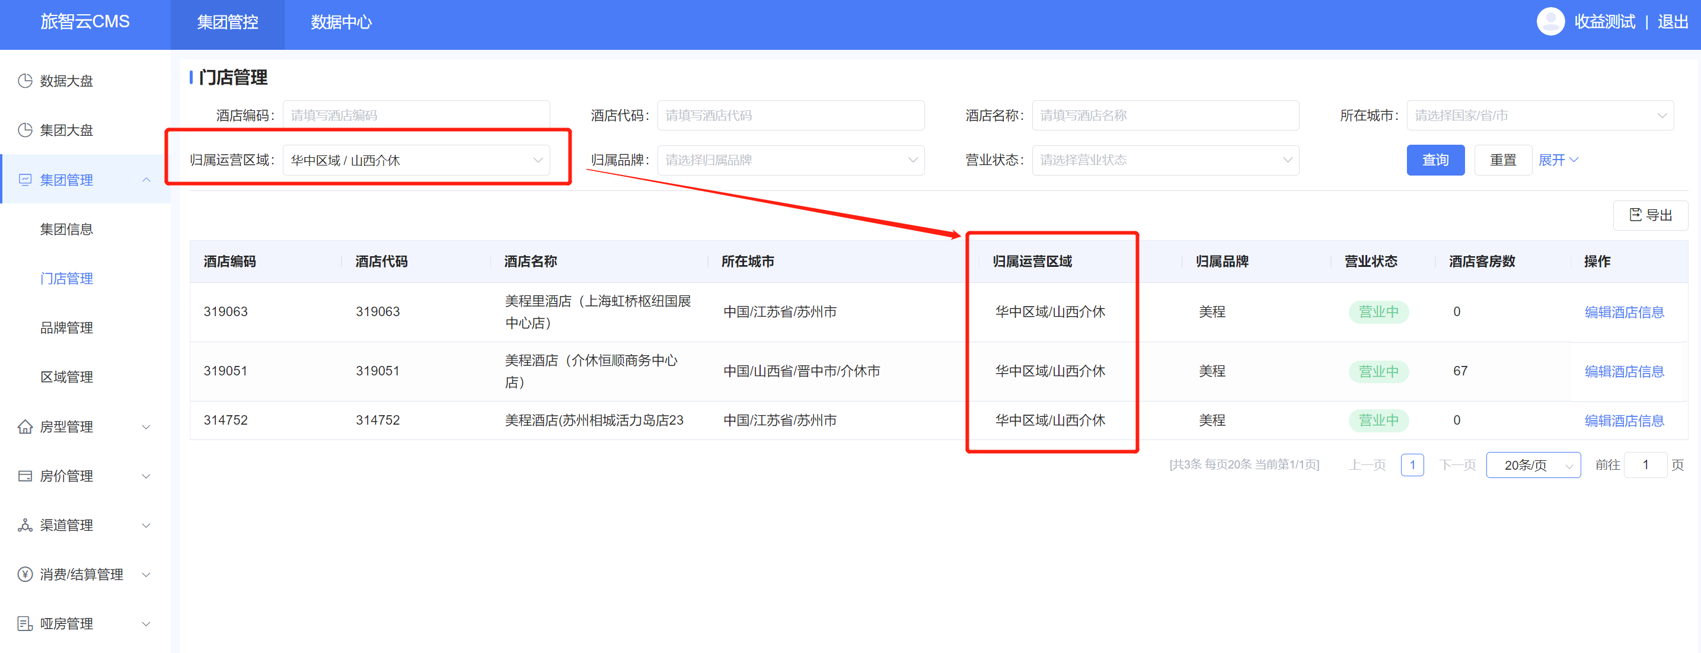Expand the 哑房管理 submenu chevron

tap(146, 623)
